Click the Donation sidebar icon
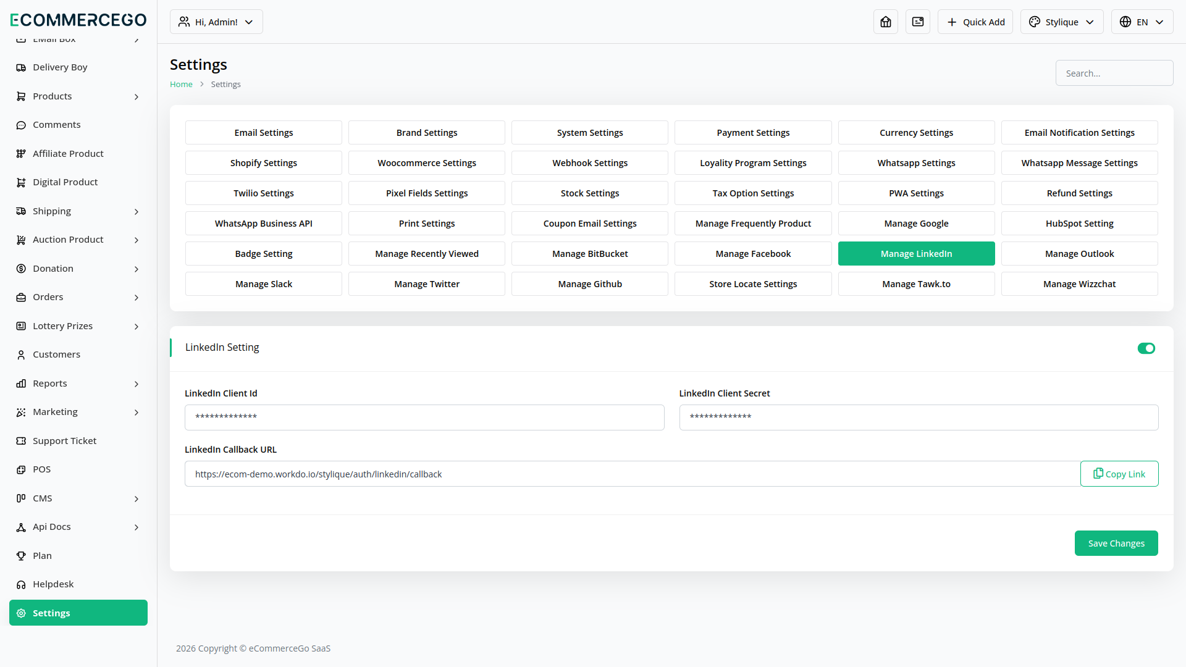1186x667 pixels. [x=21, y=269]
